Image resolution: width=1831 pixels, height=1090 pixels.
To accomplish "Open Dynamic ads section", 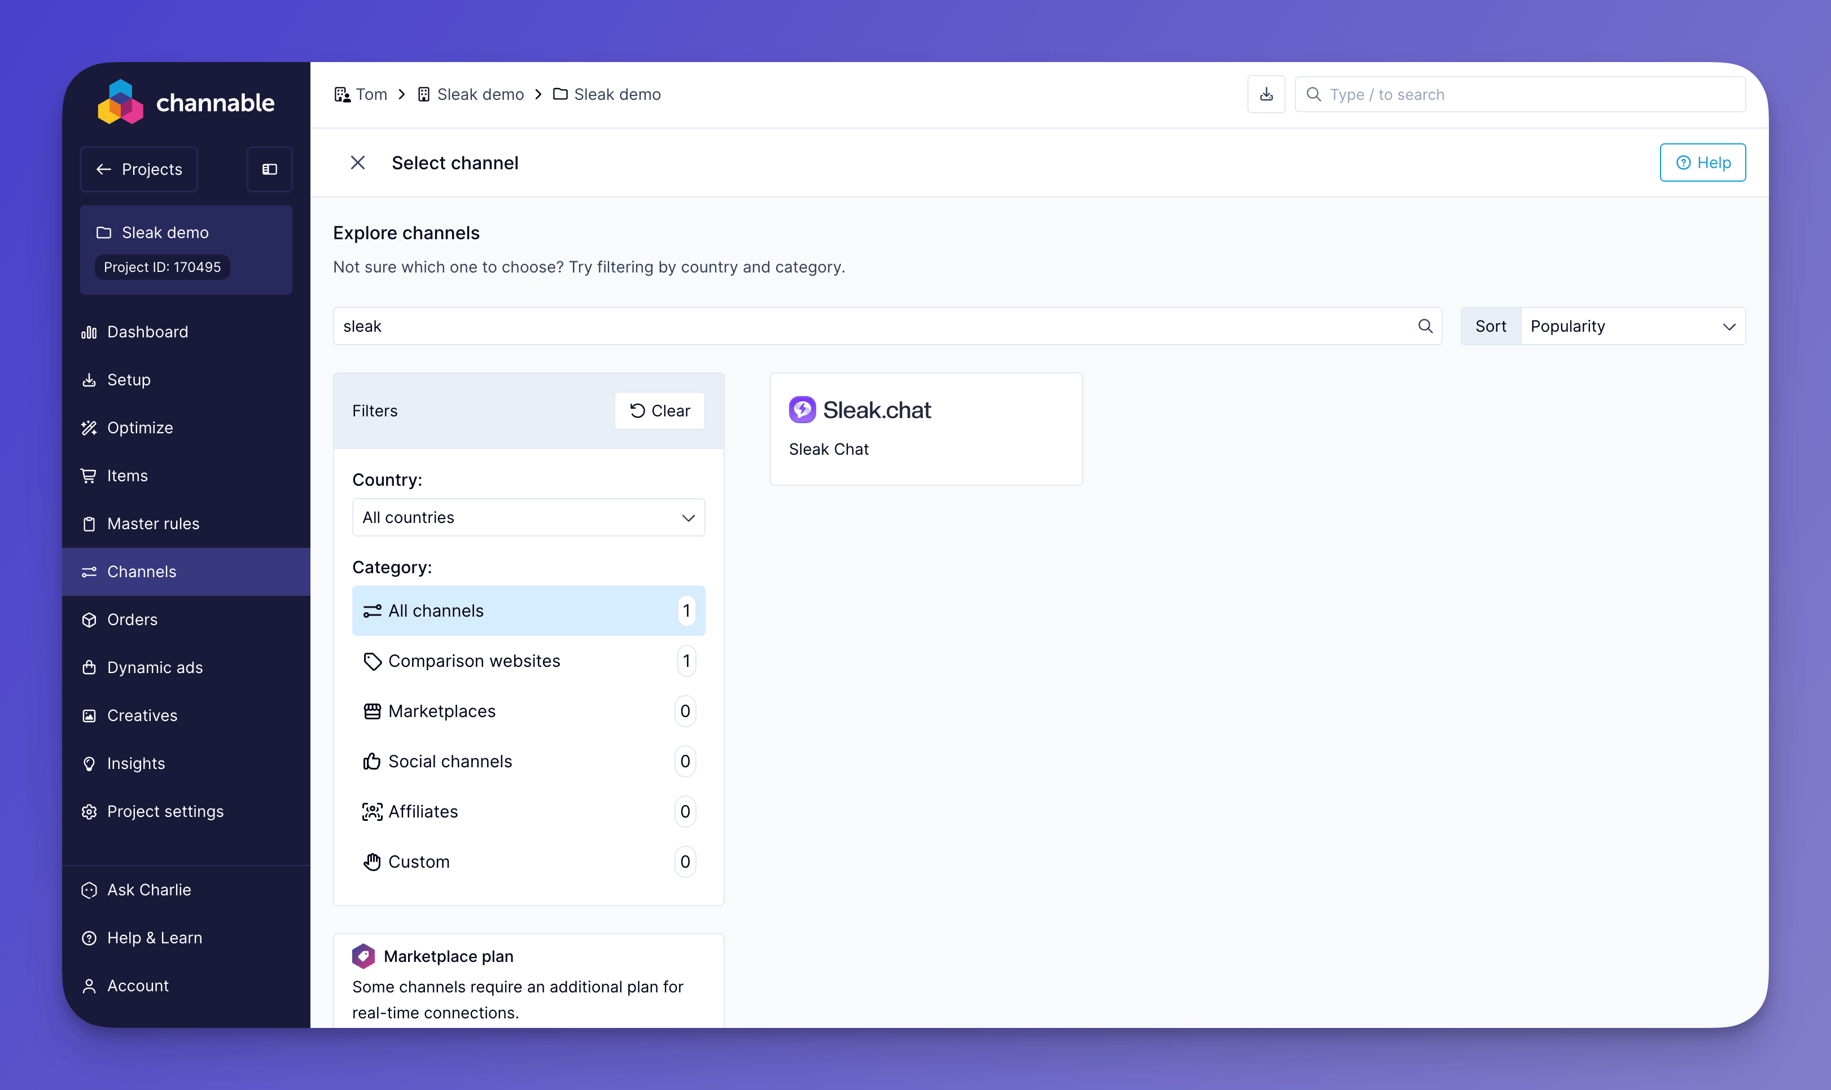I will (186, 667).
